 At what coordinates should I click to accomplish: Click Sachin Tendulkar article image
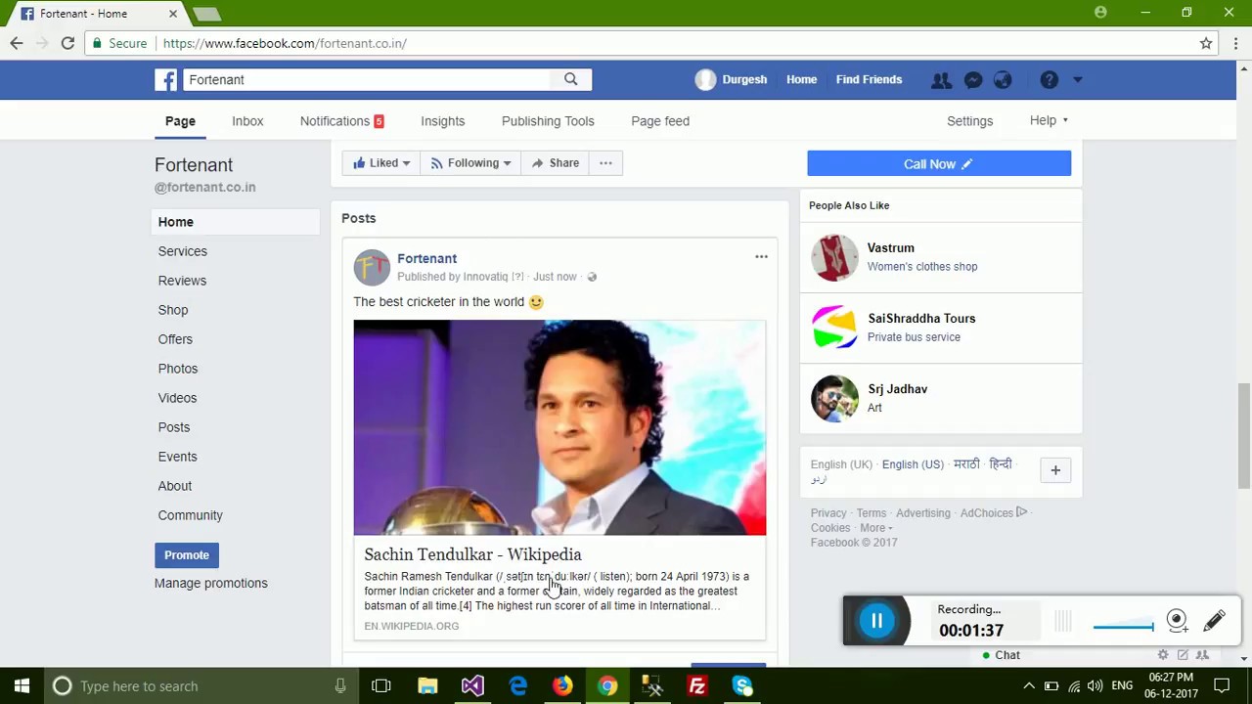(559, 427)
